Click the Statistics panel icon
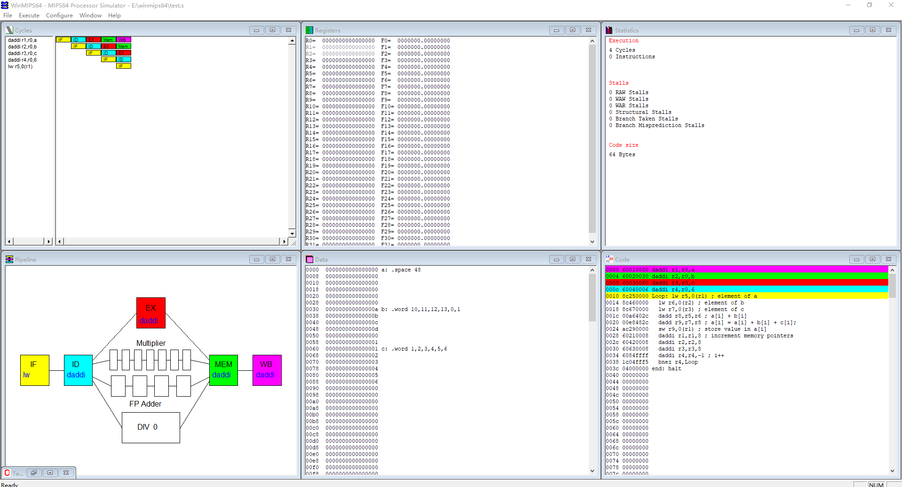 click(609, 30)
